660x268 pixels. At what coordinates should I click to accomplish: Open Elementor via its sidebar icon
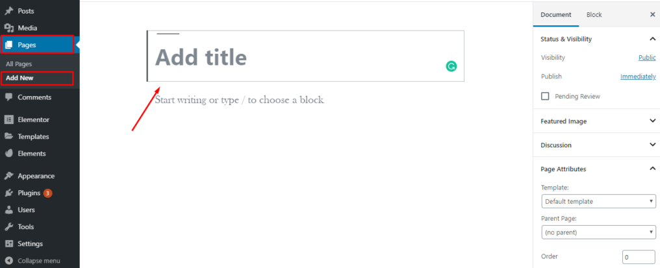9,119
